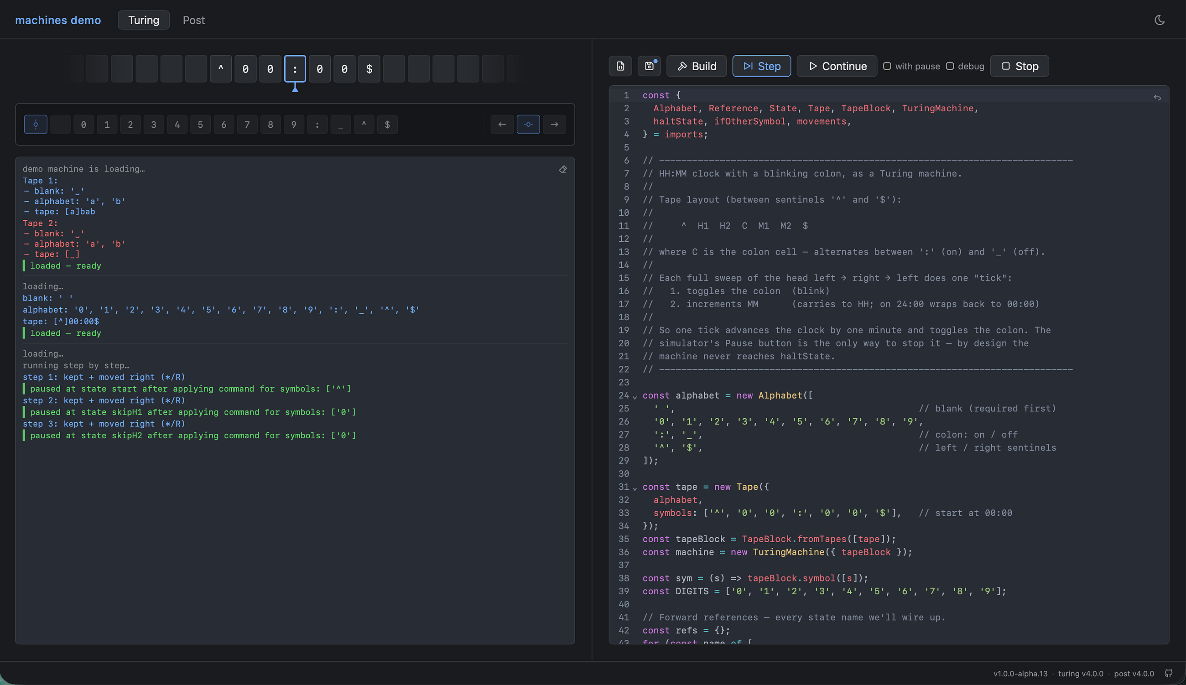
Task: Switch to the Turing tab
Action: click(144, 20)
